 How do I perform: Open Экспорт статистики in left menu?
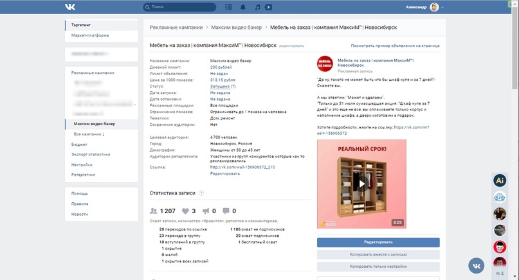coord(91,154)
